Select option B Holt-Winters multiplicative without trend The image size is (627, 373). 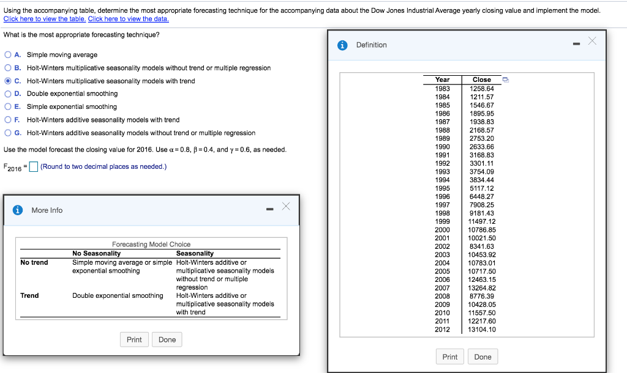(8, 68)
